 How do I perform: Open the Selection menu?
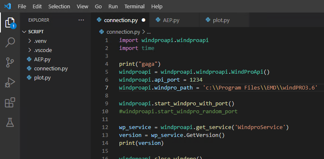59,6
